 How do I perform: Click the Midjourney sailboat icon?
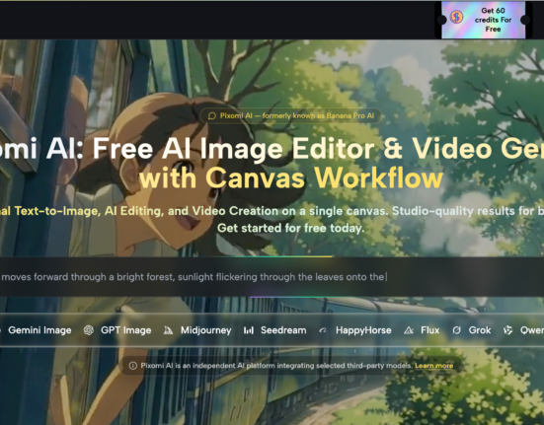168,330
